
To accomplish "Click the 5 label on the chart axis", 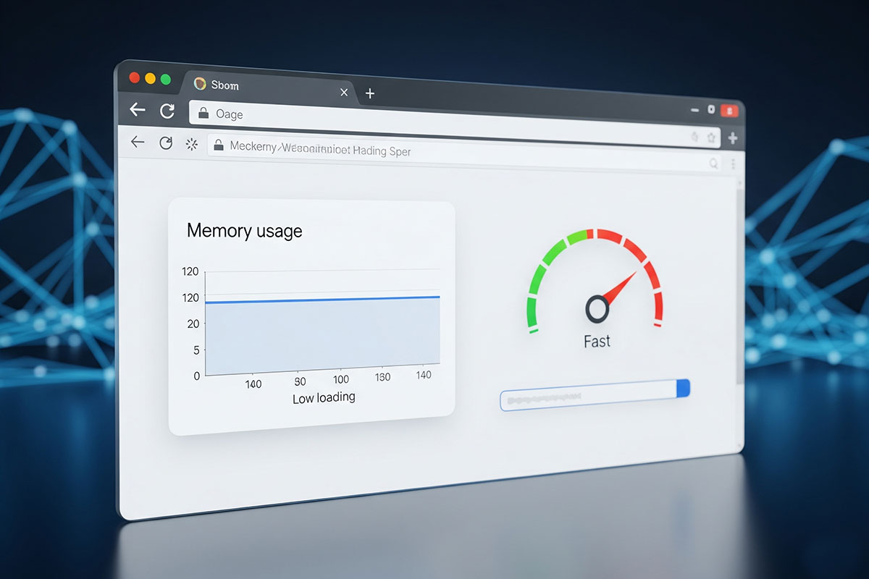I will [196, 350].
